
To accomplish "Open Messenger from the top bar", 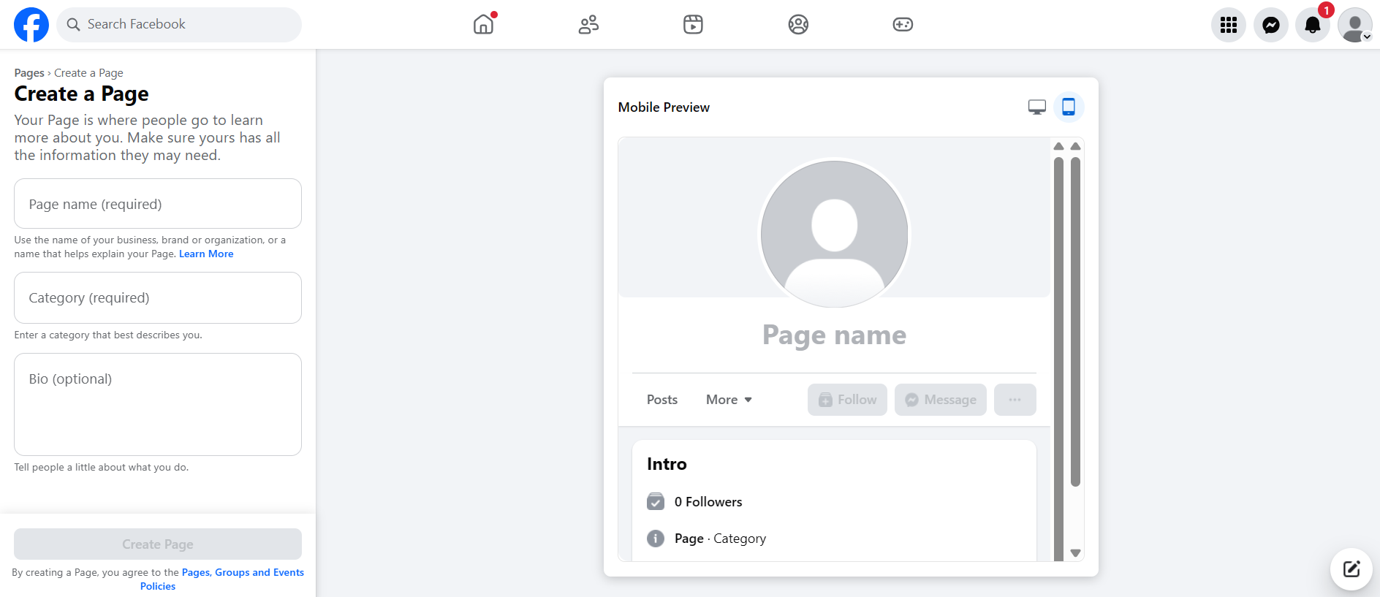I will click(x=1271, y=25).
